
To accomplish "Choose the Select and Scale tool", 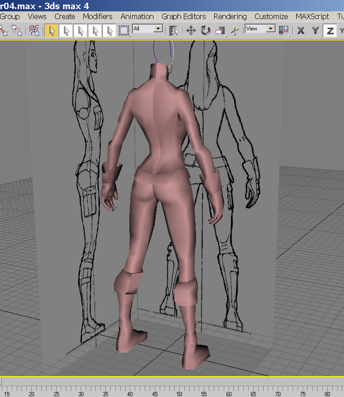I will 220,30.
